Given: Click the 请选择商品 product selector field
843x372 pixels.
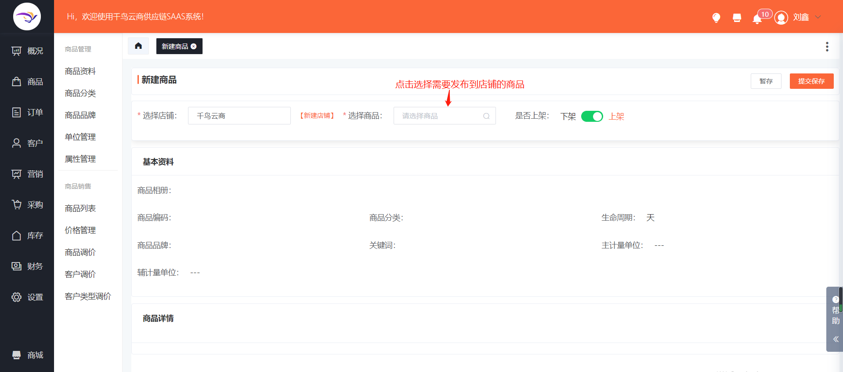Looking at the screenshot, I should click(x=445, y=116).
